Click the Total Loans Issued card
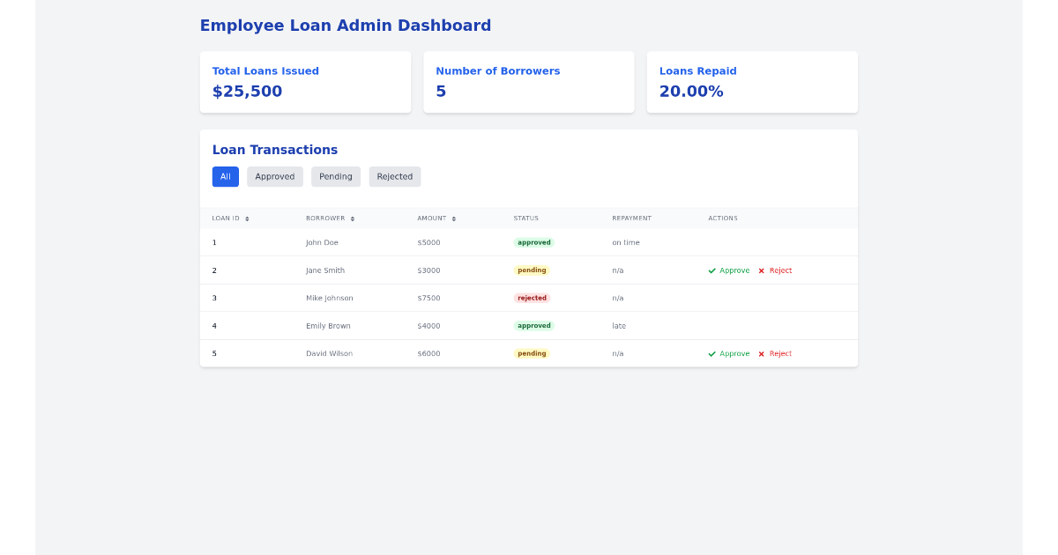Viewport: 1058px width, 555px height. tap(305, 82)
